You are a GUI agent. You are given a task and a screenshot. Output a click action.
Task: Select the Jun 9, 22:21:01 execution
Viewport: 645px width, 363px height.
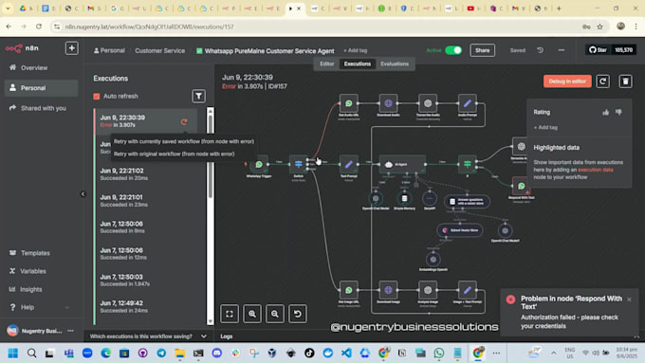coord(146,201)
